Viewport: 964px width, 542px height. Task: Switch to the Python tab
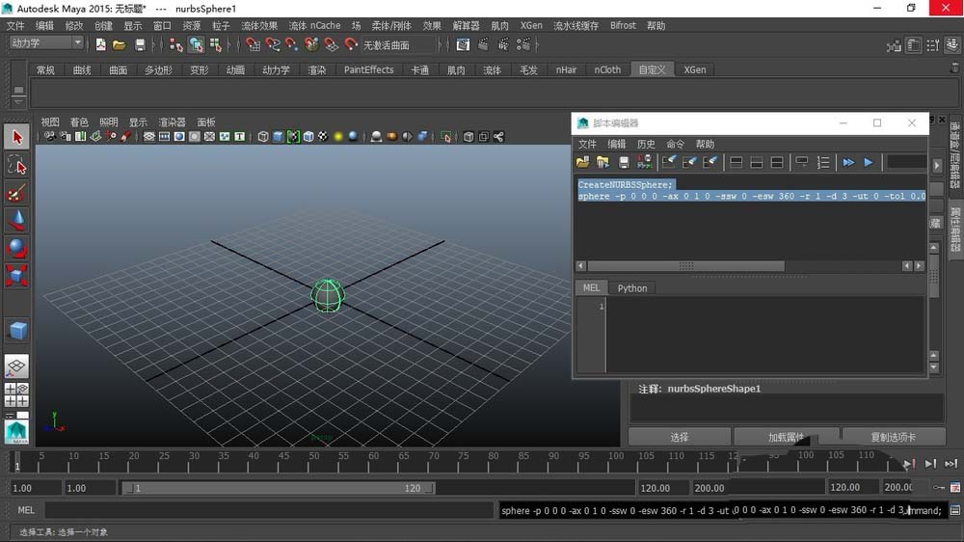632,287
